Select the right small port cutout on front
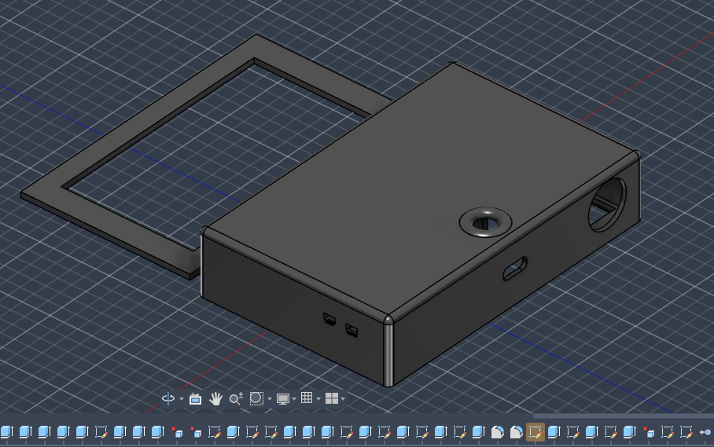 click(351, 330)
